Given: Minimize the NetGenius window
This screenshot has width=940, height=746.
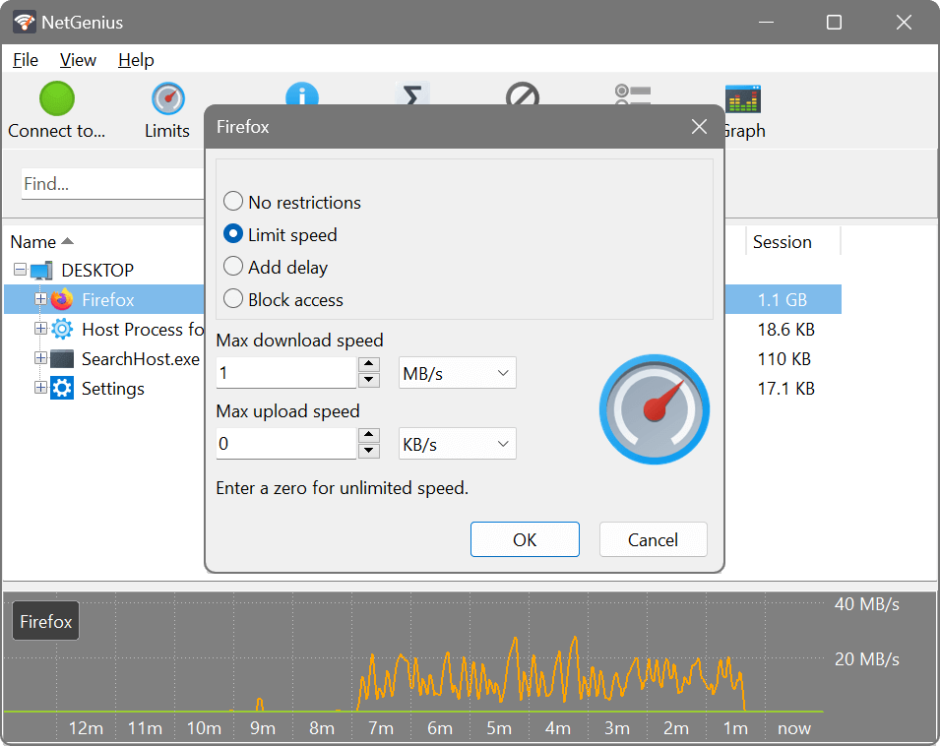Looking at the screenshot, I should coord(766,23).
